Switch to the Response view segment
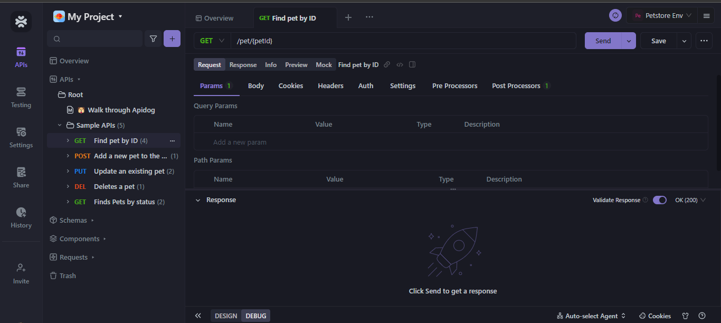This screenshot has height=323, width=721. 243,65
